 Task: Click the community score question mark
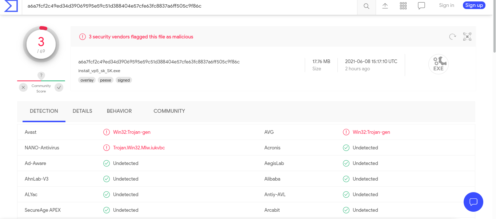pos(41,75)
